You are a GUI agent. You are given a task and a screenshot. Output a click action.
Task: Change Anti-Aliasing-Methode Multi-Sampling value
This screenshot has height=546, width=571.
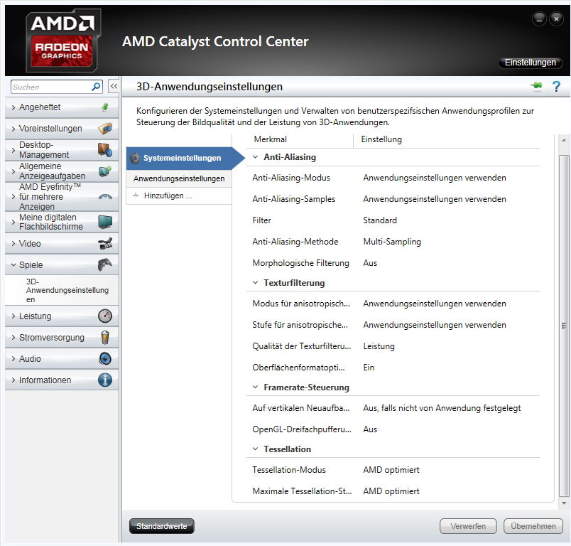392,242
